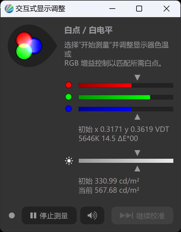Image resolution: width=181 pixels, height=232 pixels.
Task: Click the blue gain level bar
Action: [126, 109]
